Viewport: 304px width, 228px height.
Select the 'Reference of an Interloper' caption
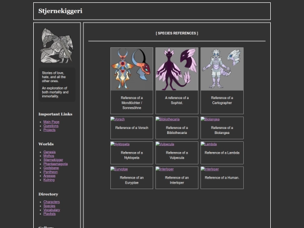pyautogui.click(x=177, y=180)
